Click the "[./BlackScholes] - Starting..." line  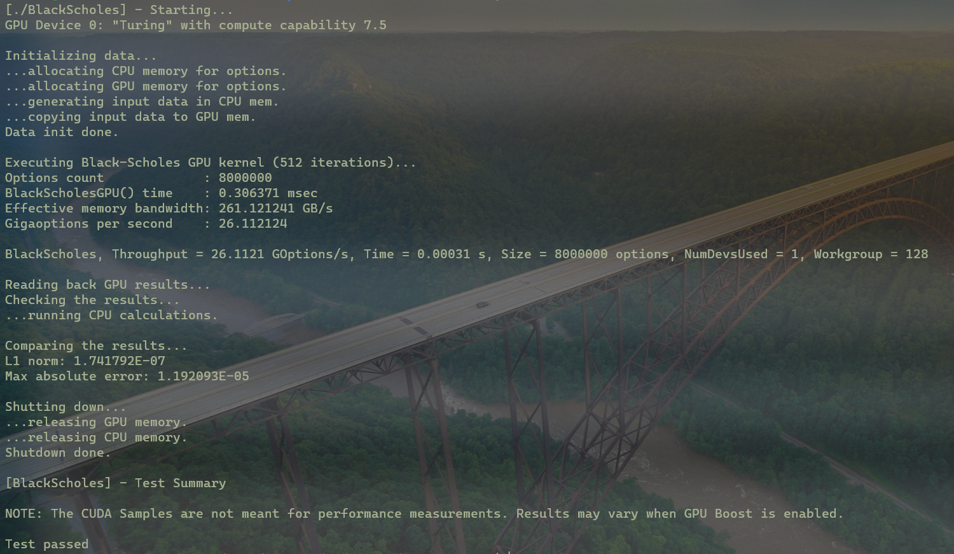(x=119, y=10)
